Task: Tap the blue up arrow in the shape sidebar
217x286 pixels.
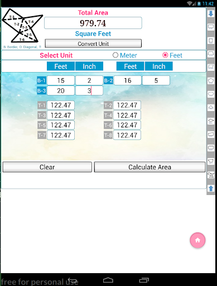Action: (x=211, y=188)
